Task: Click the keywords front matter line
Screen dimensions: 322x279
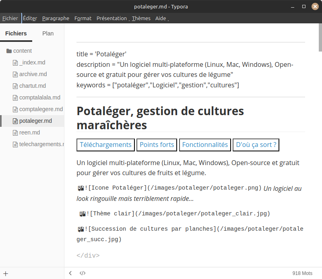Action: point(158,85)
